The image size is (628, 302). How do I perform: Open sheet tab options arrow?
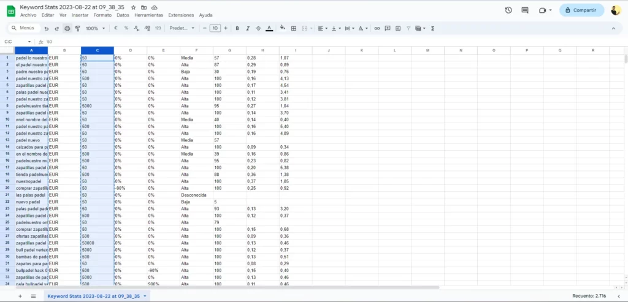144,296
